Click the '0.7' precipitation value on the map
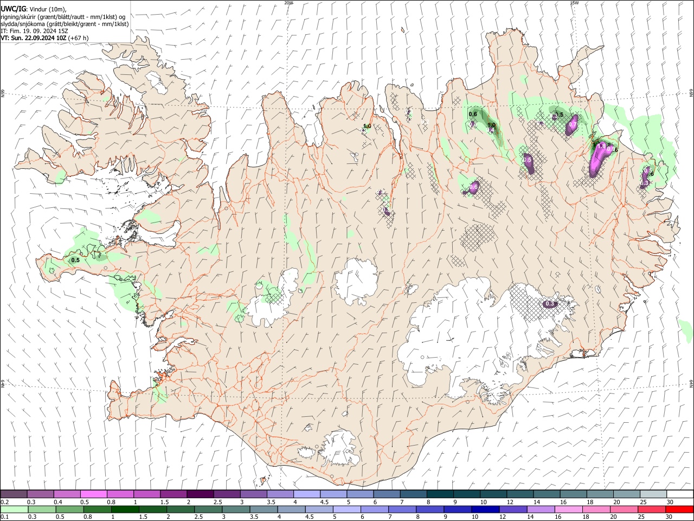Viewport: 694px width, 521px height. (572, 125)
